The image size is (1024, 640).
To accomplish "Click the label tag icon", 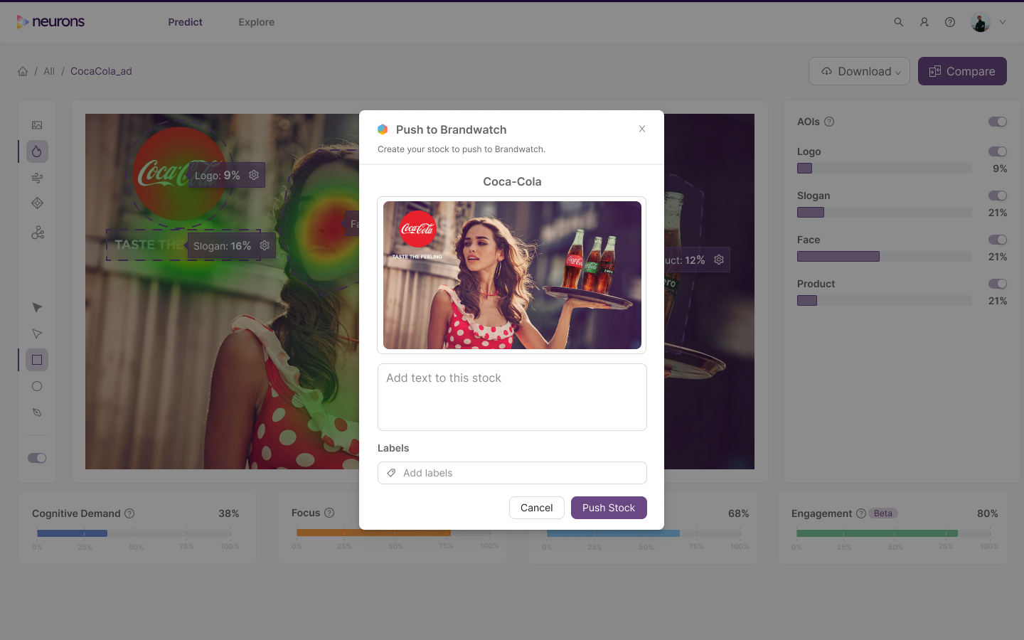I will coord(391,473).
